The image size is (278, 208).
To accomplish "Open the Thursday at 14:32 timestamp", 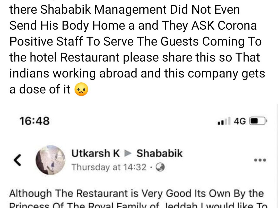I will 109,167.
